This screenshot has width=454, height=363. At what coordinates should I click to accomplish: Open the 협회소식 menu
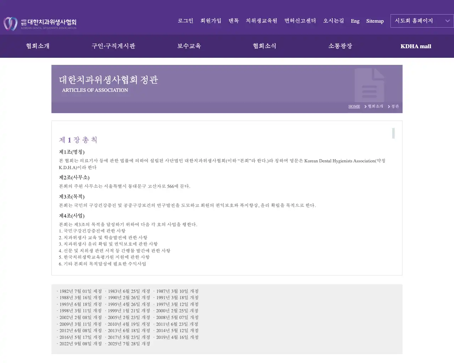(x=264, y=46)
